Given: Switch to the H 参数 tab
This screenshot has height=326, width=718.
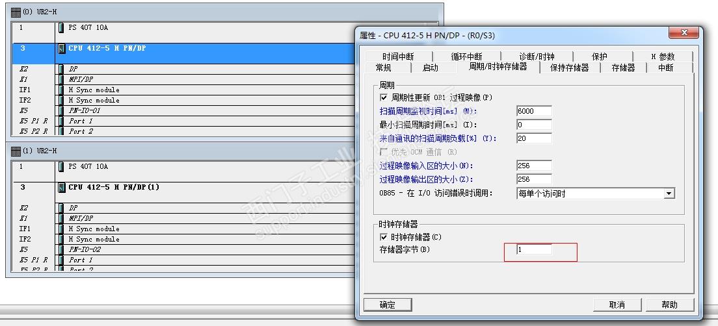Looking at the screenshot, I should click(663, 56).
